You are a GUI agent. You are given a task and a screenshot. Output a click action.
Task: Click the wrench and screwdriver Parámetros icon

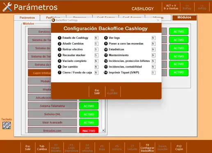[x=7, y=7]
